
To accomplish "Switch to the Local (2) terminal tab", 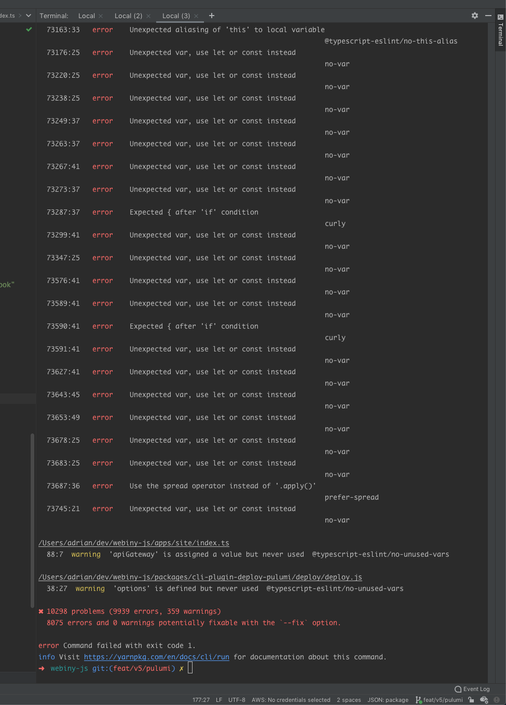I will pyautogui.click(x=128, y=16).
